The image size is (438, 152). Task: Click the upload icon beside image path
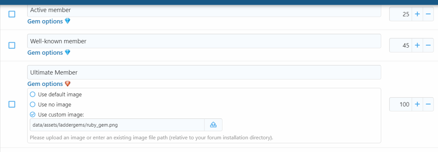213,125
